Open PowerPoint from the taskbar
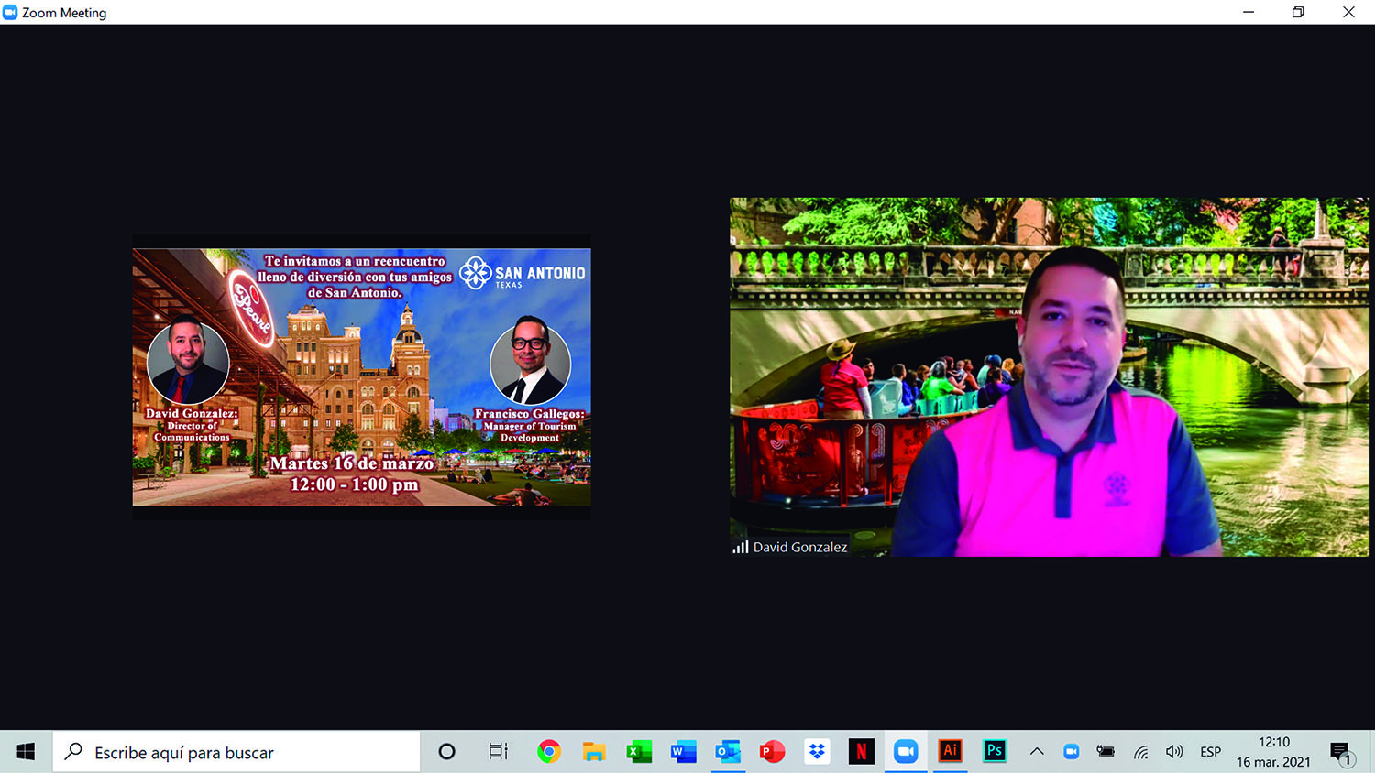The width and height of the screenshot is (1375, 773). tap(772, 752)
